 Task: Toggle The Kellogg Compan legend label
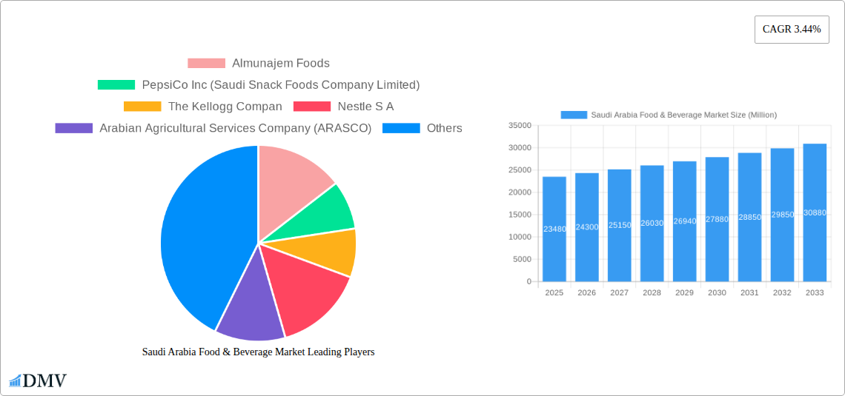tap(225, 107)
